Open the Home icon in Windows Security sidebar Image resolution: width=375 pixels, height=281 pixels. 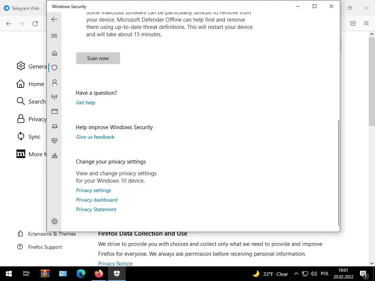pyautogui.click(x=55, y=53)
